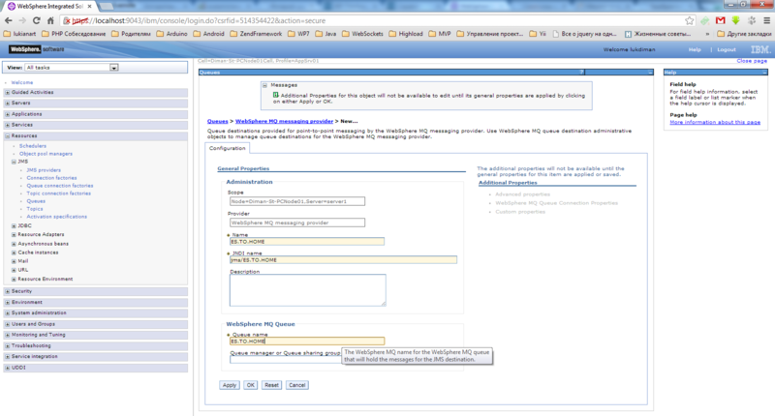Click WebSphere MQ messaging provider breadcrumb
Image resolution: width=775 pixels, height=416 pixels.
[x=284, y=121]
